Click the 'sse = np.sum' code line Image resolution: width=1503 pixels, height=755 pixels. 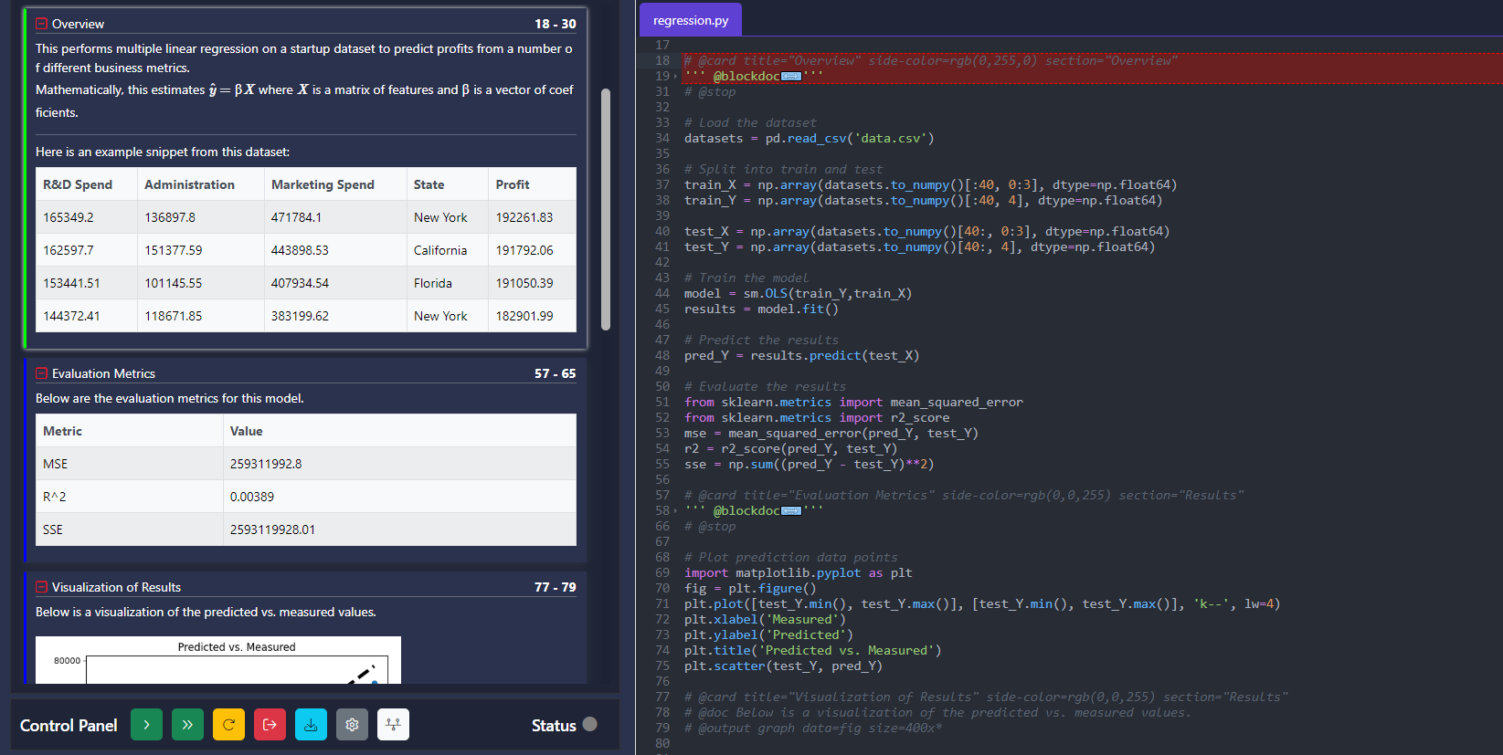pos(809,465)
